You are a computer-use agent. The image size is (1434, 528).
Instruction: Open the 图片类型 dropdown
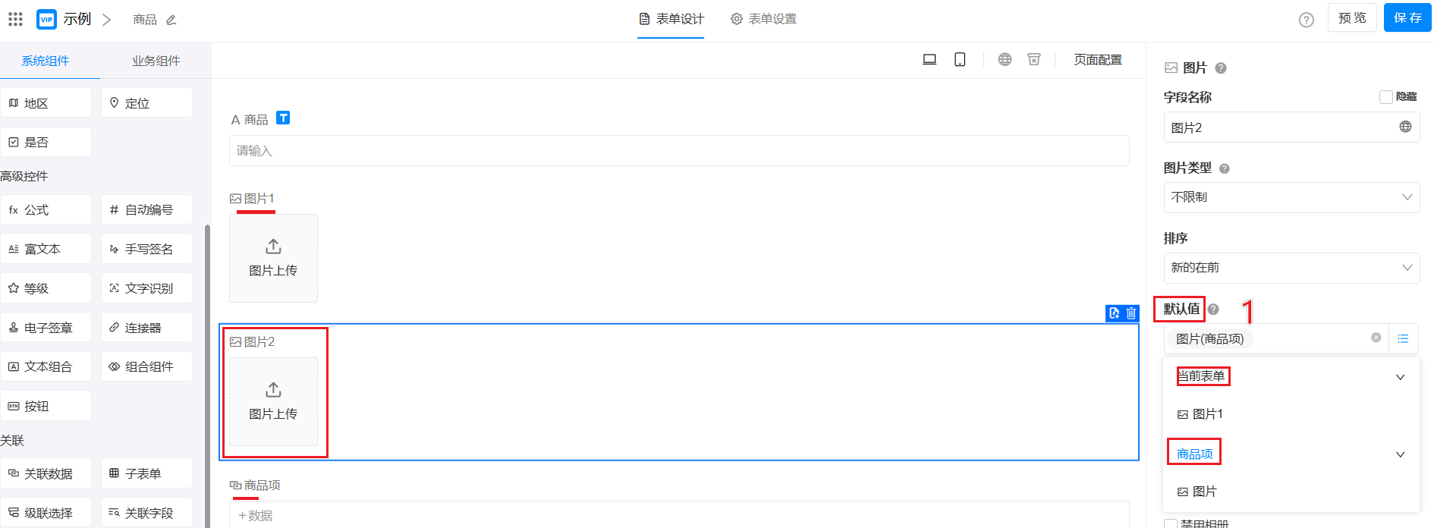(x=1291, y=197)
